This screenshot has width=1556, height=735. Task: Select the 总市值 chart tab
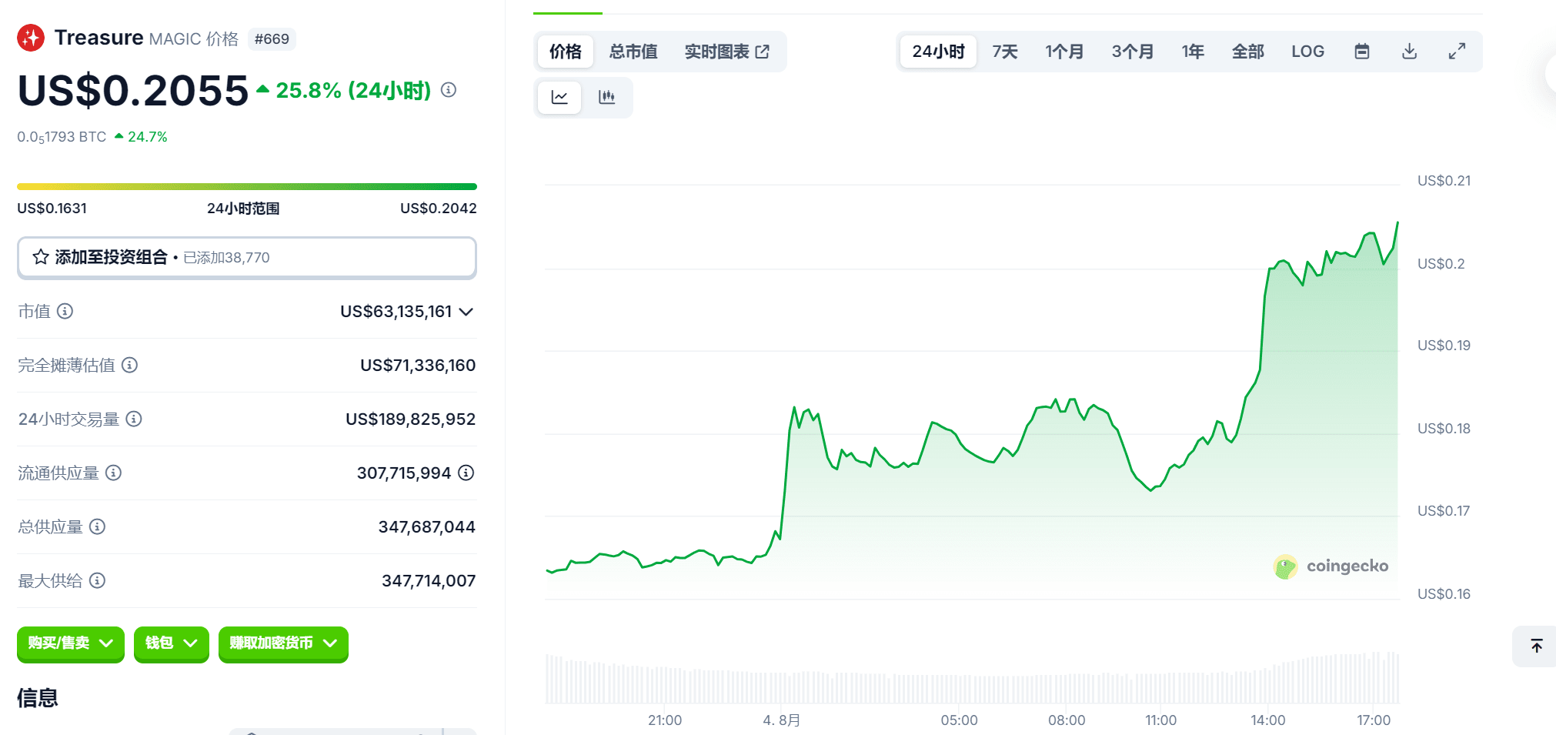pos(633,52)
